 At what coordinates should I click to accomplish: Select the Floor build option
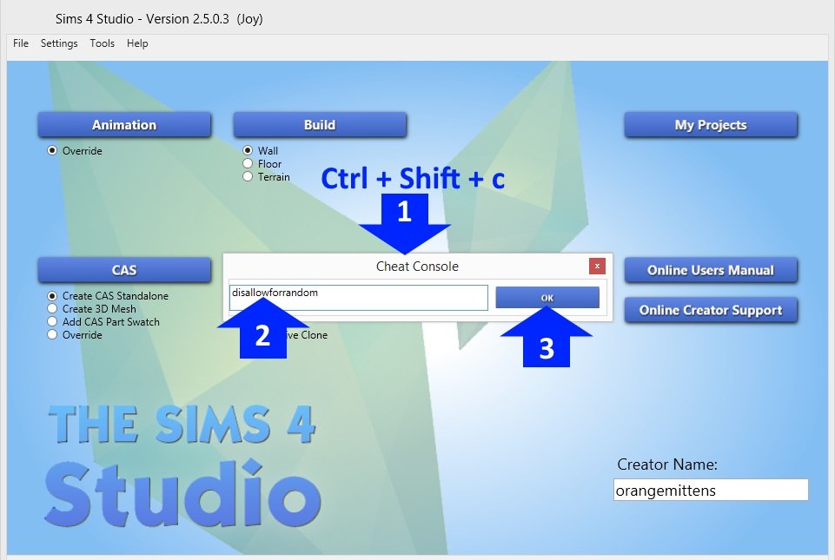coord(249,164)
